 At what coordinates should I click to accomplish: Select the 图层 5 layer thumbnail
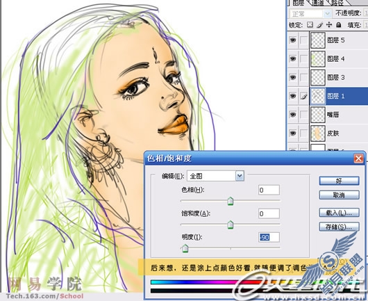(318, 40)
